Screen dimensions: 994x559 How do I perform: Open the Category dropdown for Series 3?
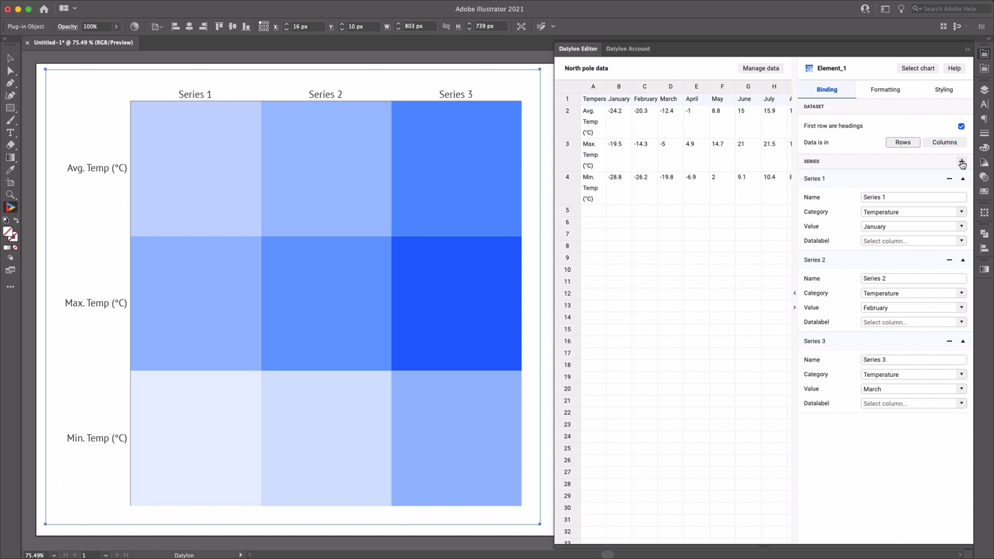point(913,374)
